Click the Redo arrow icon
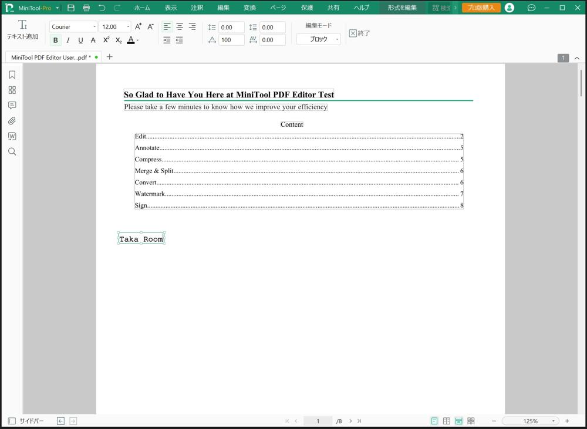This screenshot has height=429, width=587. pos(117,8)
